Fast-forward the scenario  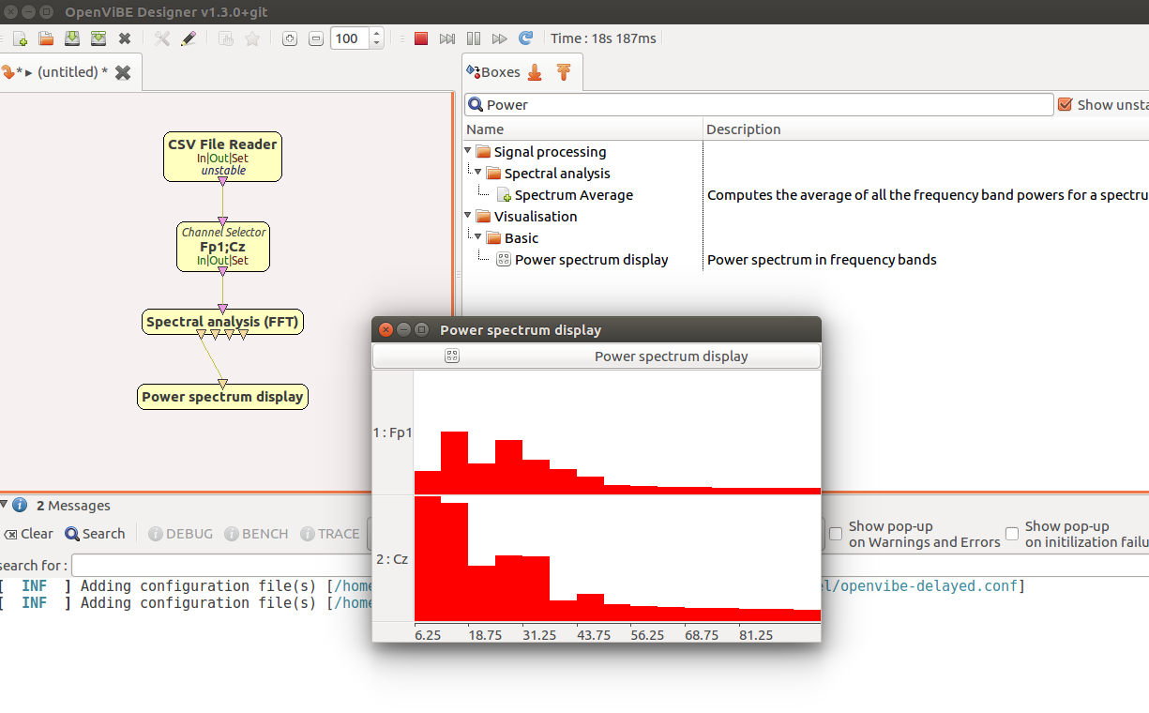point(500,38)
